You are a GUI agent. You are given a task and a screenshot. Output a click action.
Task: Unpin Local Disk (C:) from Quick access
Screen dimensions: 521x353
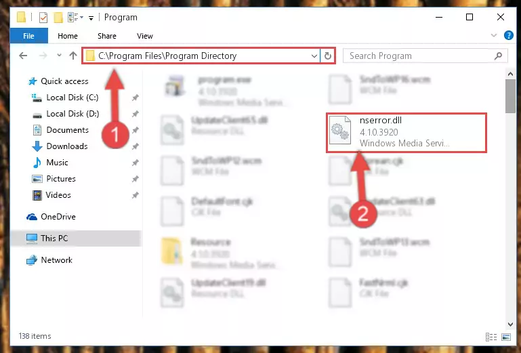[136, 98]
